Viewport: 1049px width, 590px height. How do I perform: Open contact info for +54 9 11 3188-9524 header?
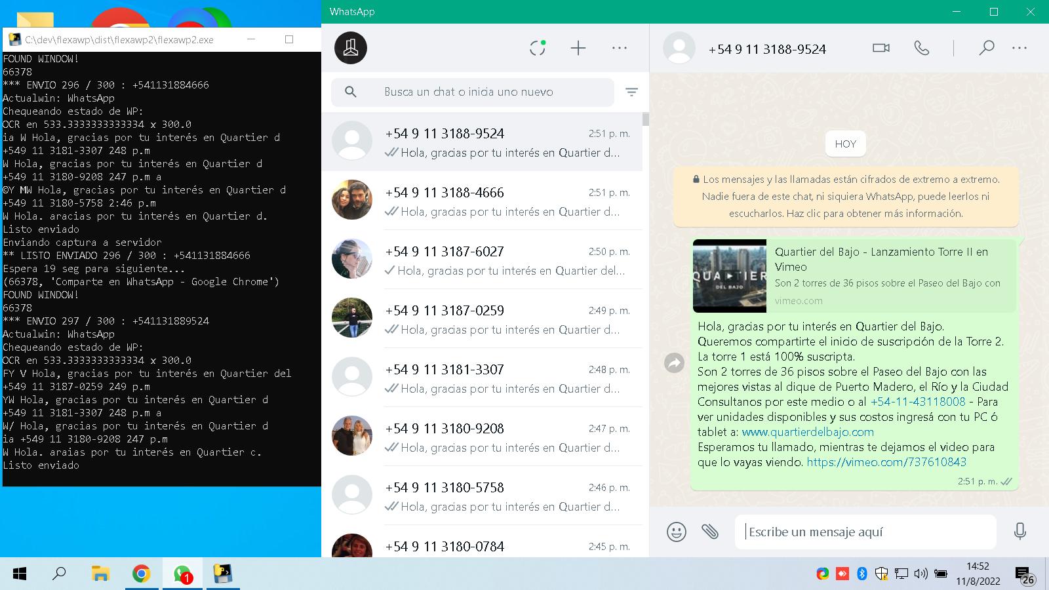[767, 49]
